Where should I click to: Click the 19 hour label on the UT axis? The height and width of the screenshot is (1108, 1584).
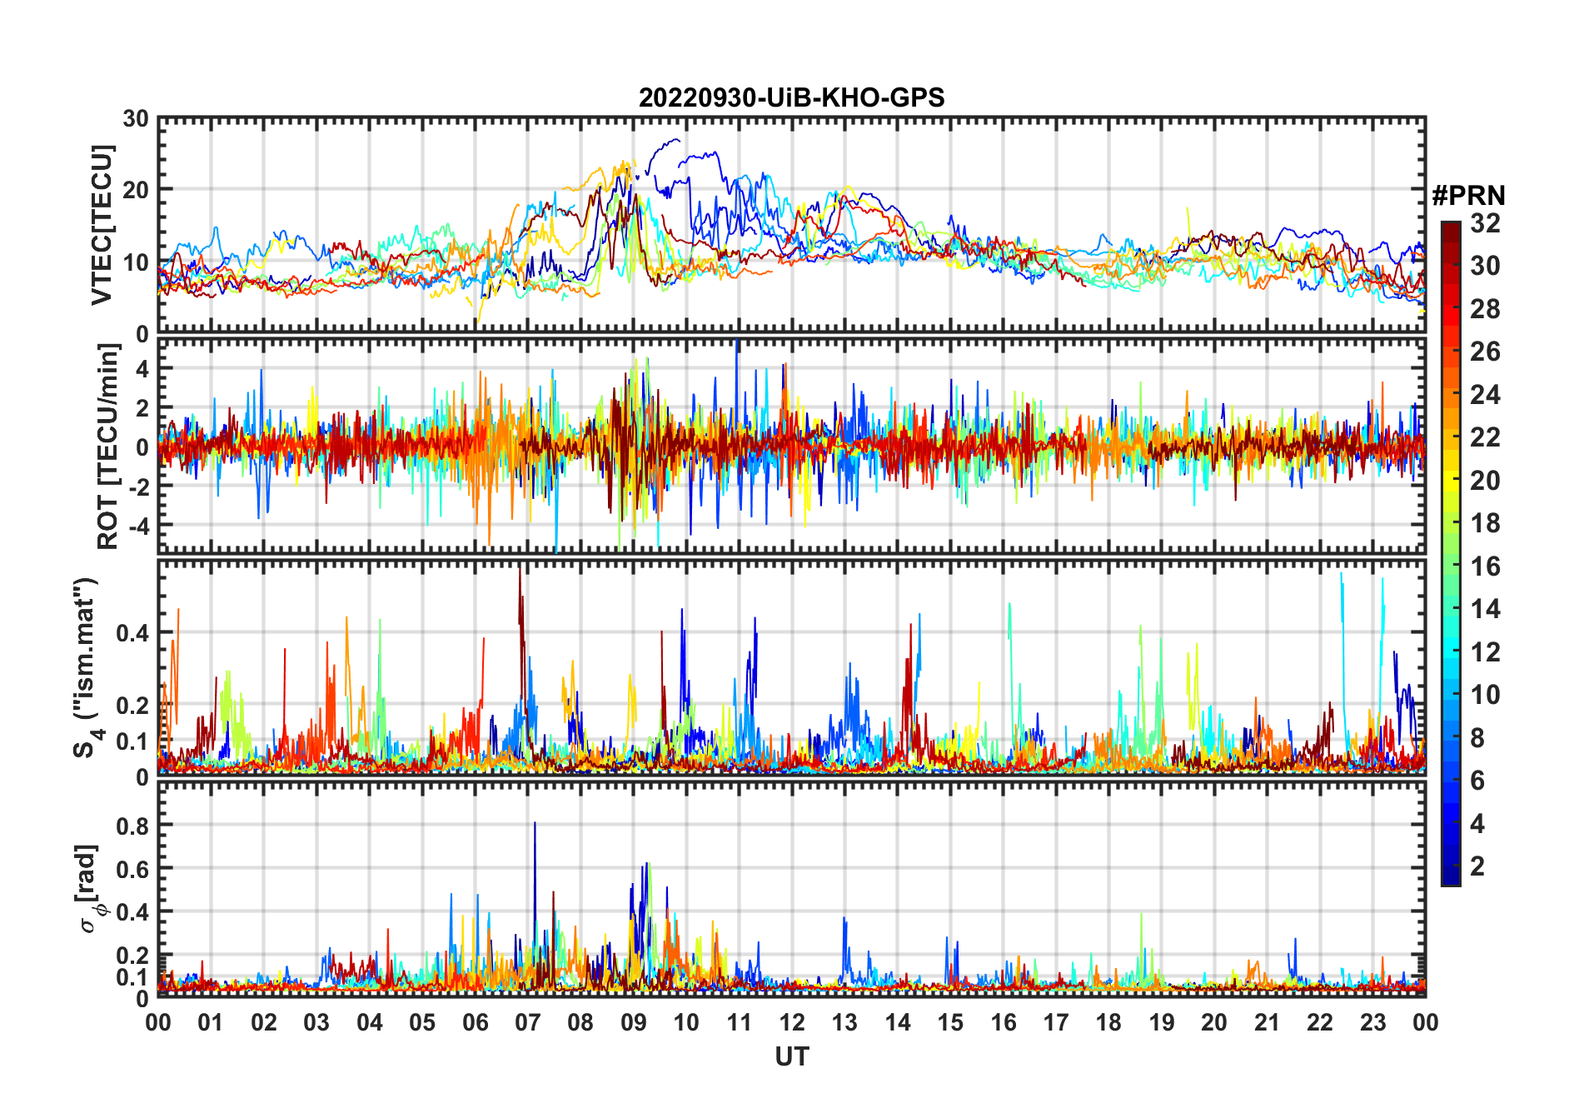click(1161, 1022)
